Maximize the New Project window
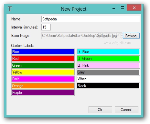 [123, 7]
